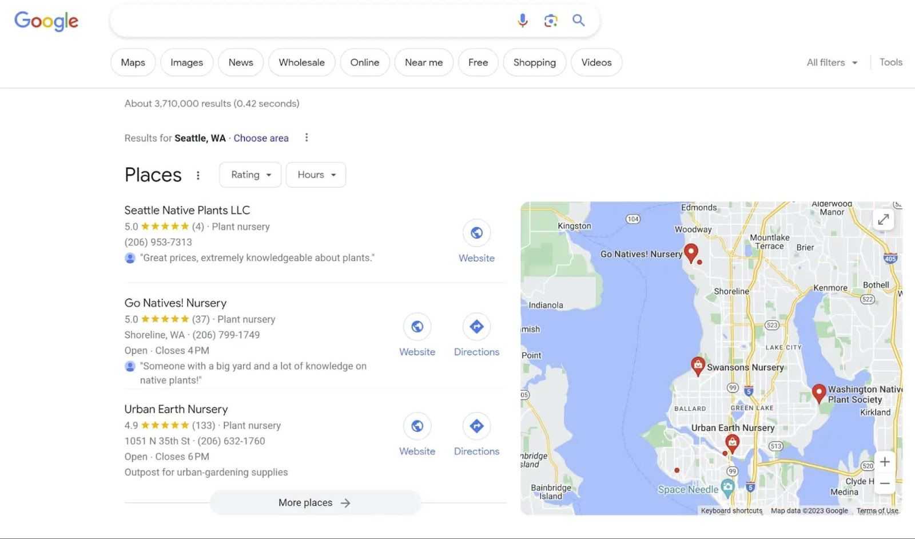915x539 pixels.
Task: Visit Urban Earth Nursery website icon
Action: coord(417,426)
